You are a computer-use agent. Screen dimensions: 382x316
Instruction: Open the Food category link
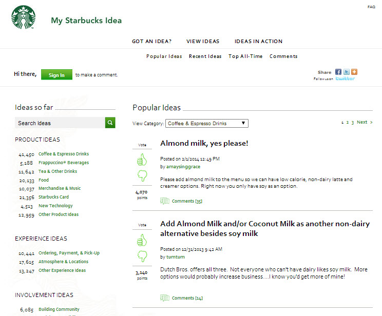click(x=44, y=180)
